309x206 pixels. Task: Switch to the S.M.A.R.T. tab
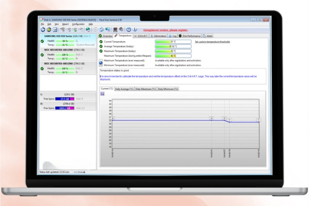pyautogui.click(x=141, y=36)
